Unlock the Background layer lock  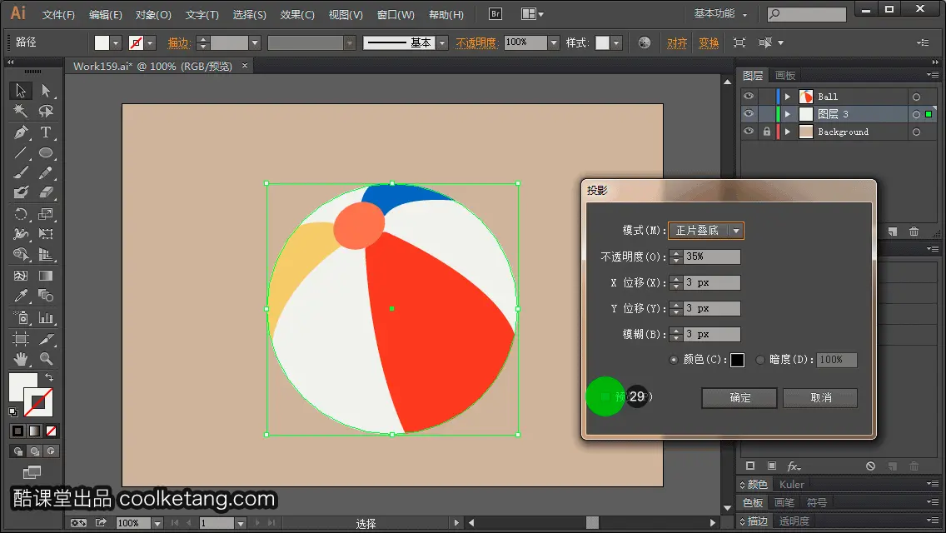click(x=766, y=132)
